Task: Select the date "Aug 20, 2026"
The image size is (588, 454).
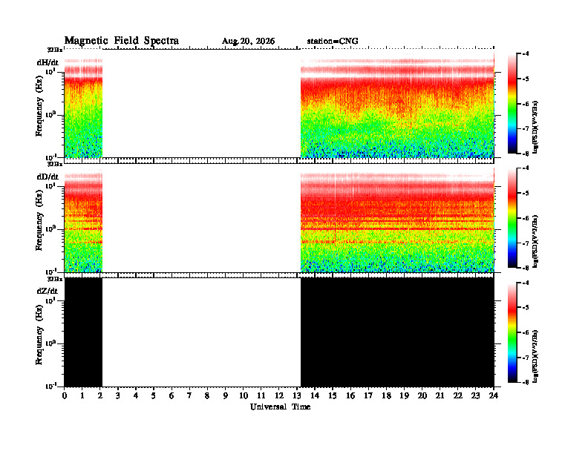Action: coord(248,42)
